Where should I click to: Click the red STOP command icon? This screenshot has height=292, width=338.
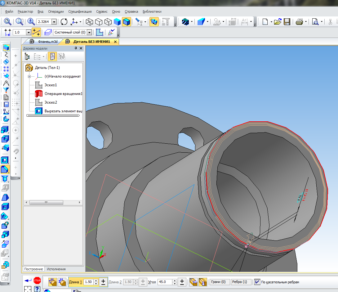coord(37,281)
